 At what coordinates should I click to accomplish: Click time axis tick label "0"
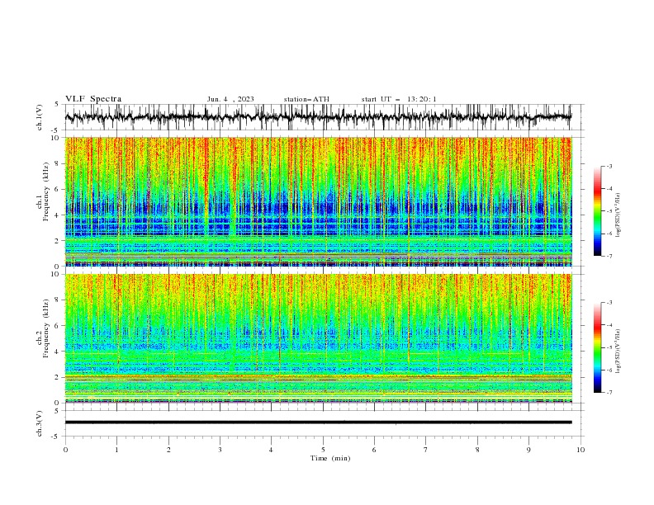(65, 450)
